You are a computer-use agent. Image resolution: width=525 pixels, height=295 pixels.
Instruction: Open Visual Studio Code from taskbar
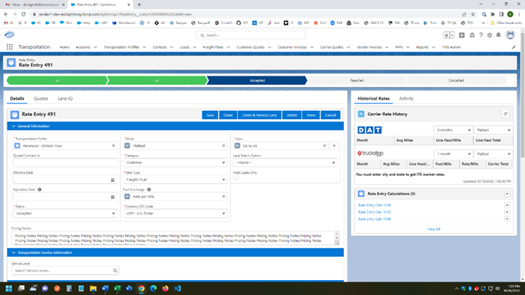(177, 288)
